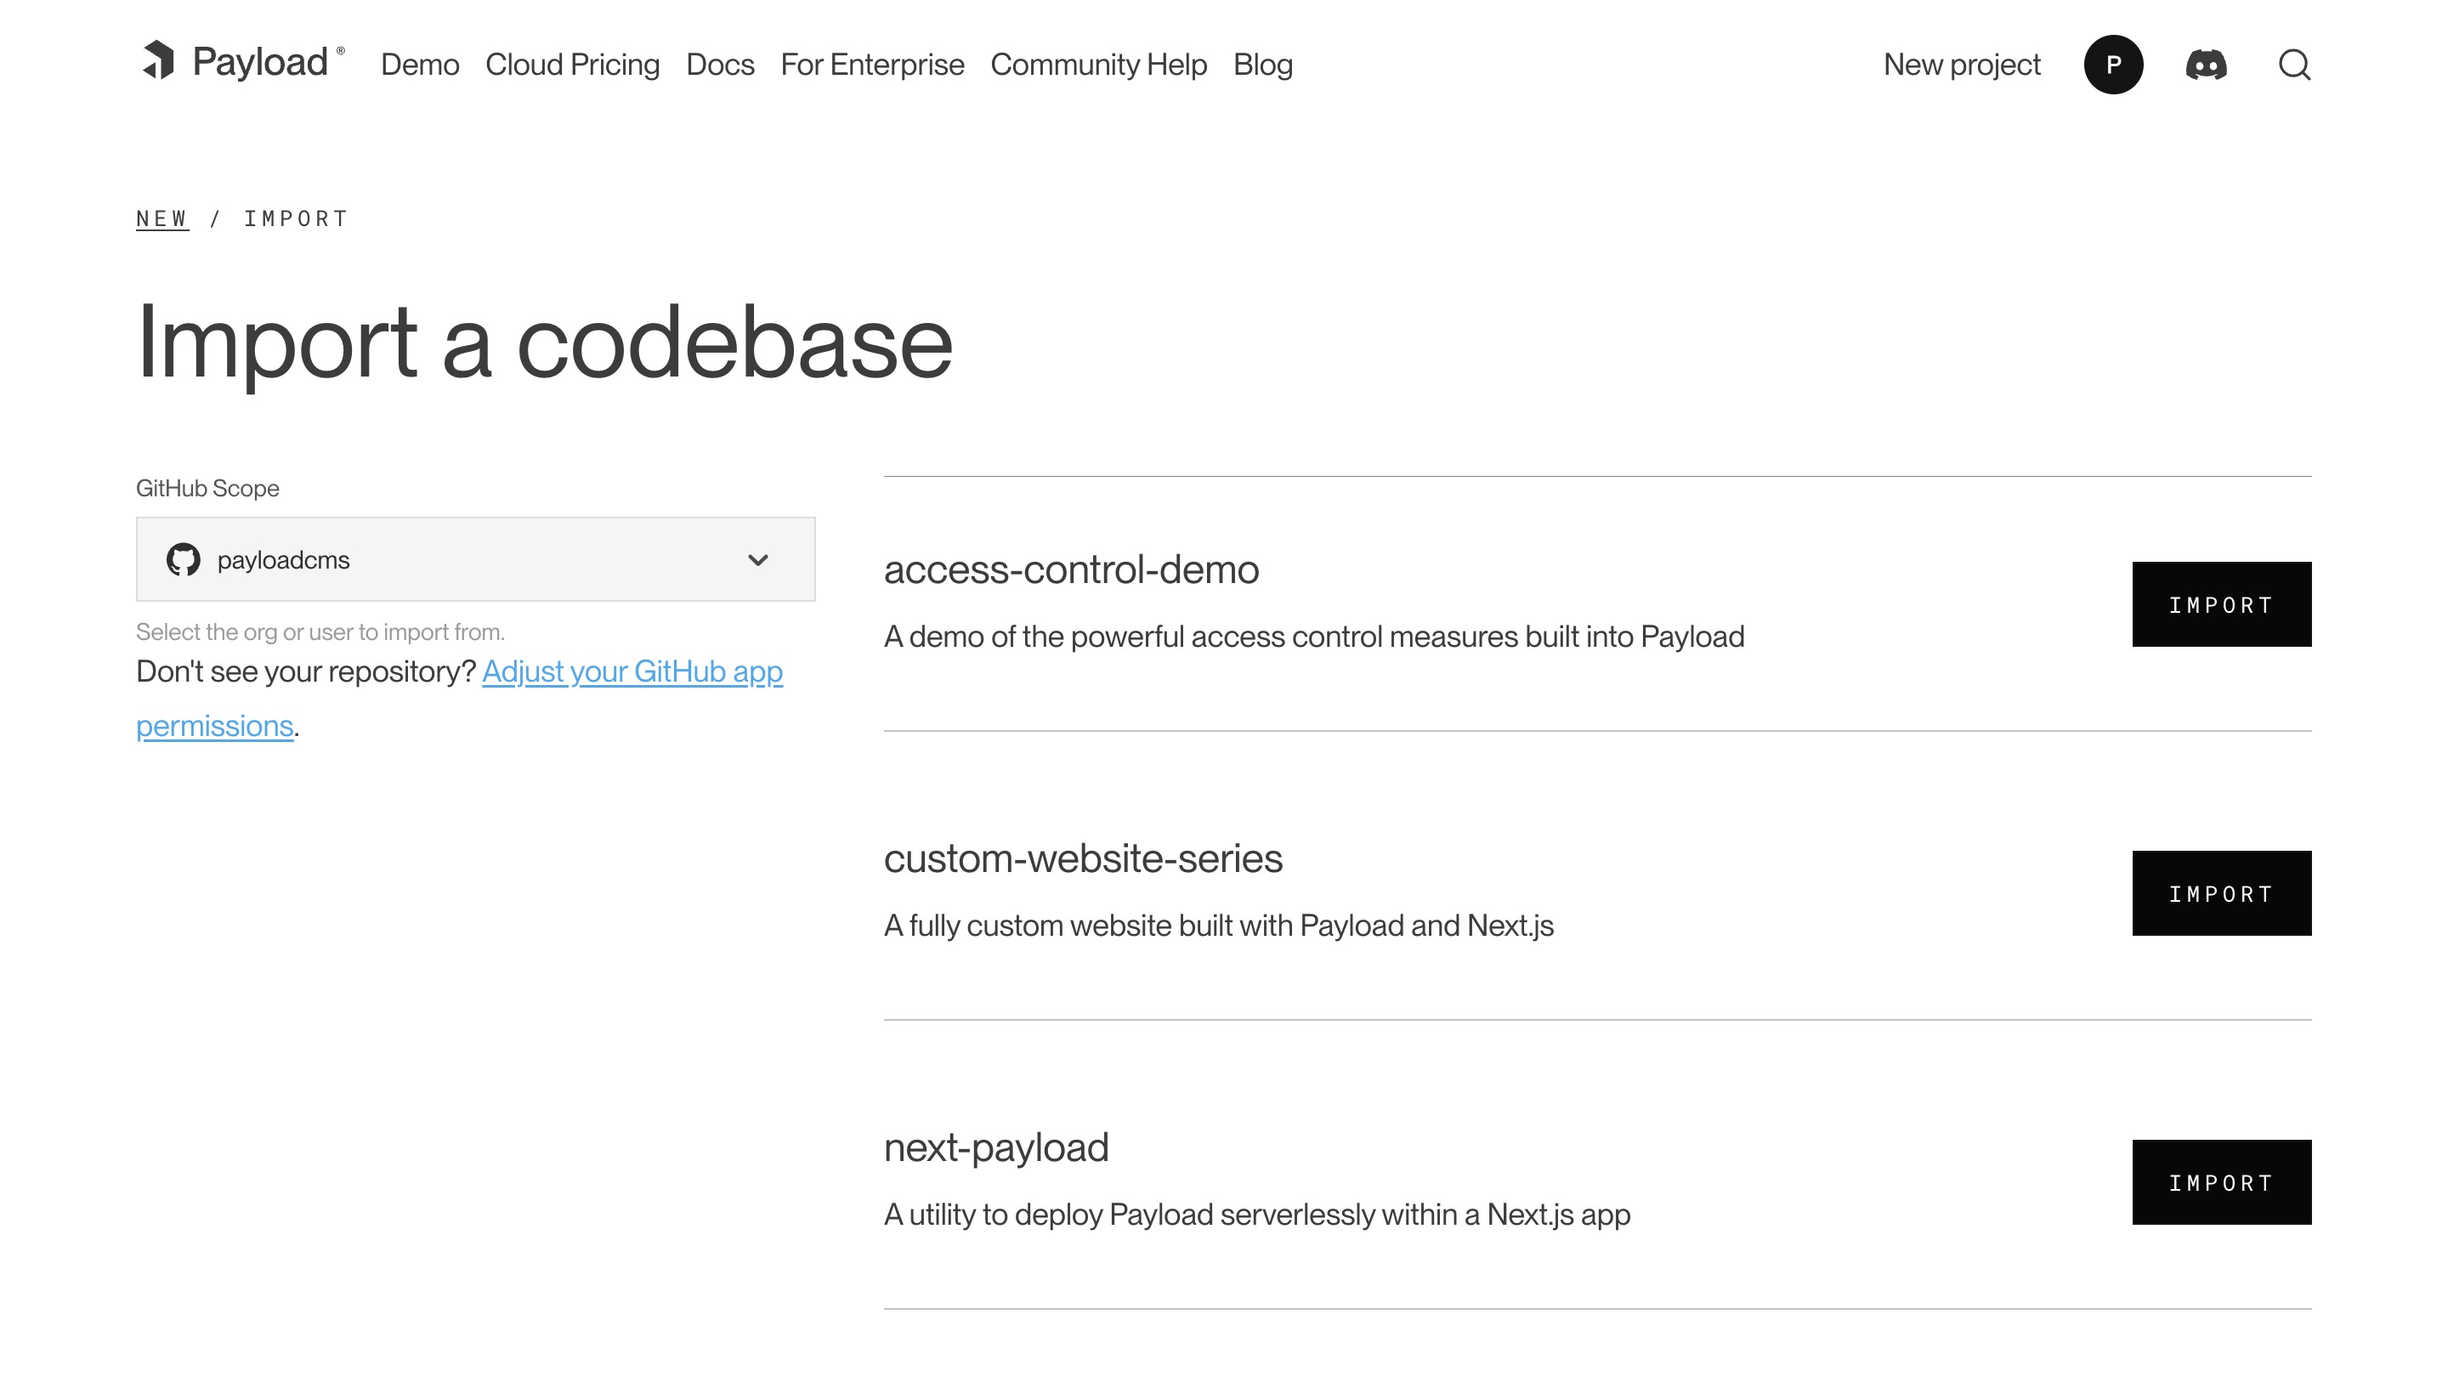This screenshot has height=1399, width=2448.
Task: Click the Discord icon in navbar
Action: (x=2206, y=64)
